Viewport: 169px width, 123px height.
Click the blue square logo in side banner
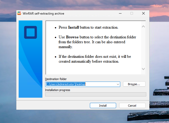click(30, 32)
